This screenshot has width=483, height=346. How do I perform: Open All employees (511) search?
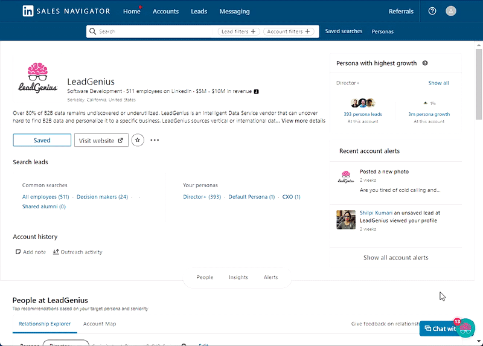click(46, 197)
